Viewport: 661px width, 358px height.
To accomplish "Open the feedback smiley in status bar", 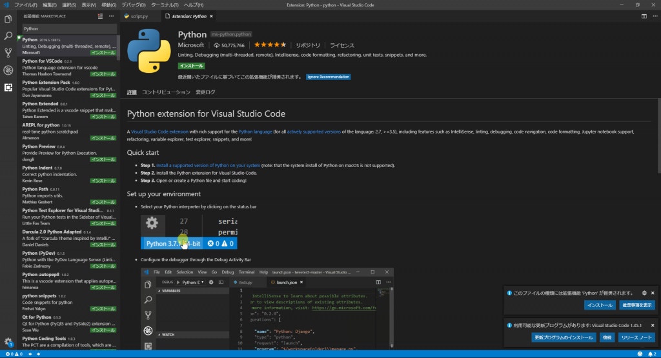I will click(x=640, y=354).
